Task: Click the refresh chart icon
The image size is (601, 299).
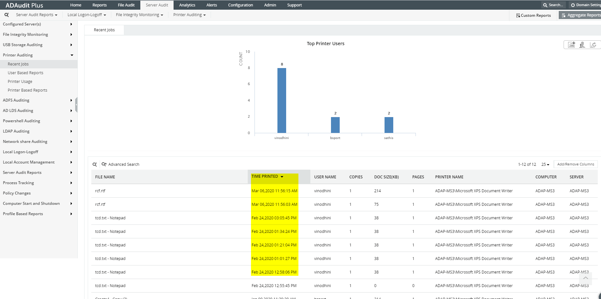Action: click(593, 45)
